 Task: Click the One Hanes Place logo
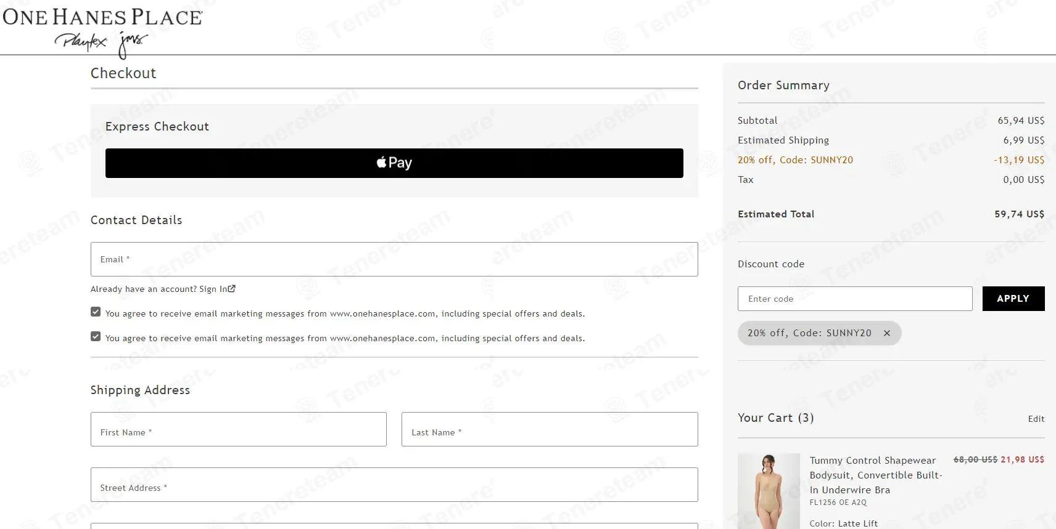(102, 17)
